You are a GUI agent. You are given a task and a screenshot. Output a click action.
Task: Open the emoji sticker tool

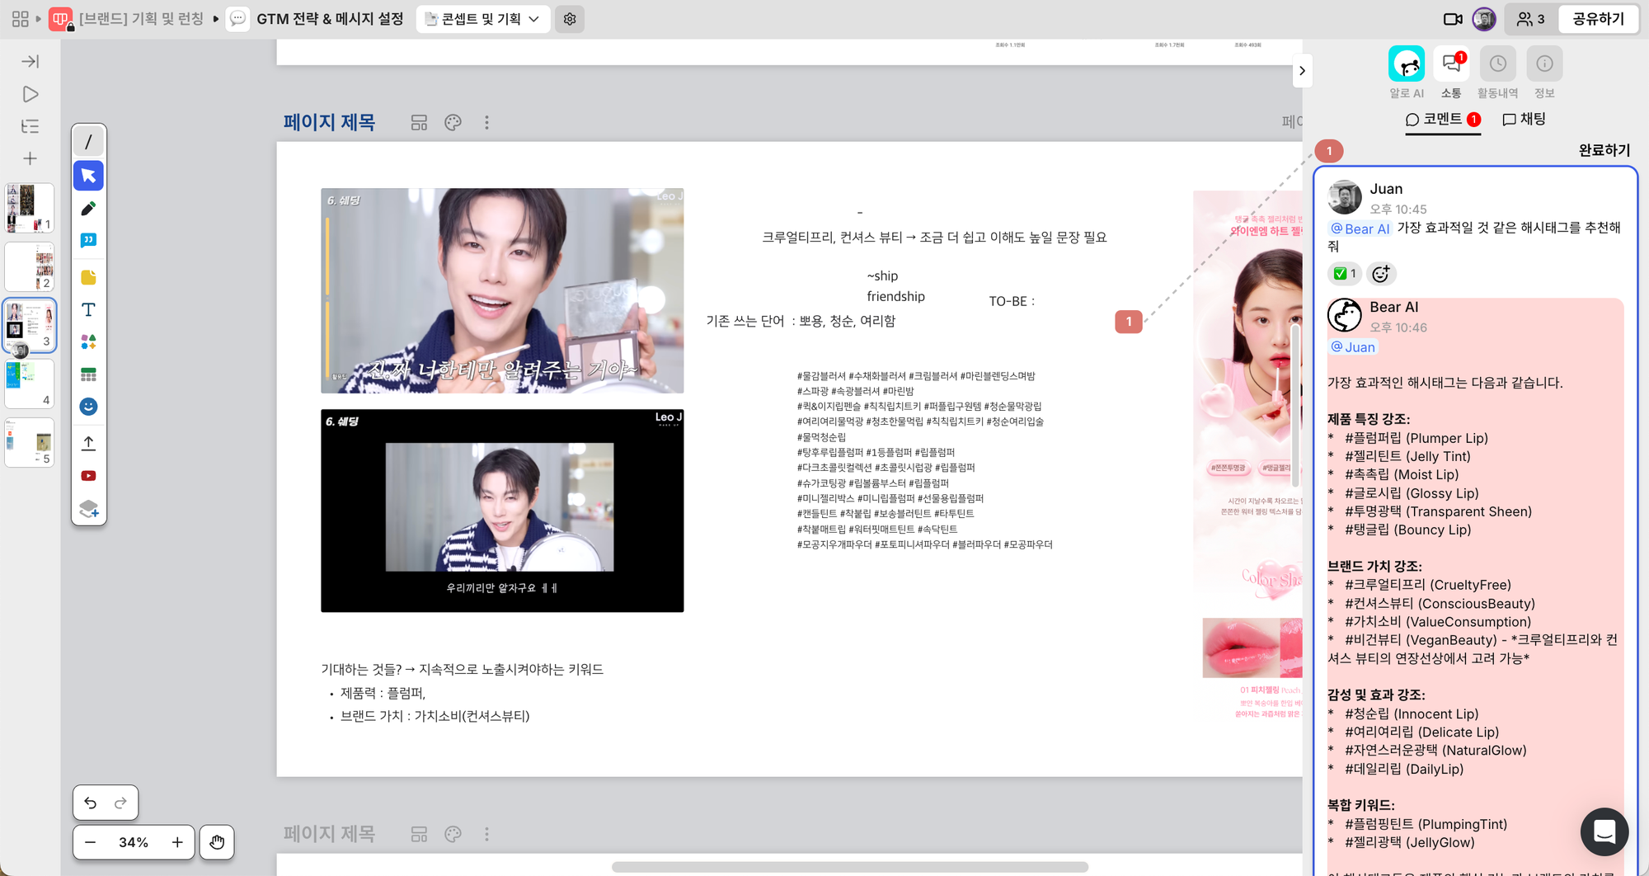pos(88,407)
